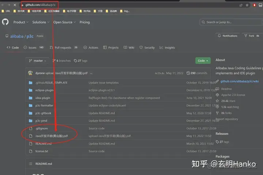Image resolution: width=263 pixels, height=175 pixels.
Task: Open the idea-plugin folder
Action: click(x=43, y=98)
